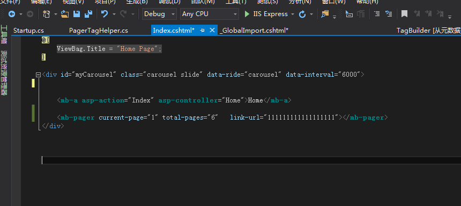
Task: Click the New Project toolbar icon
Action: click(47, 14)
